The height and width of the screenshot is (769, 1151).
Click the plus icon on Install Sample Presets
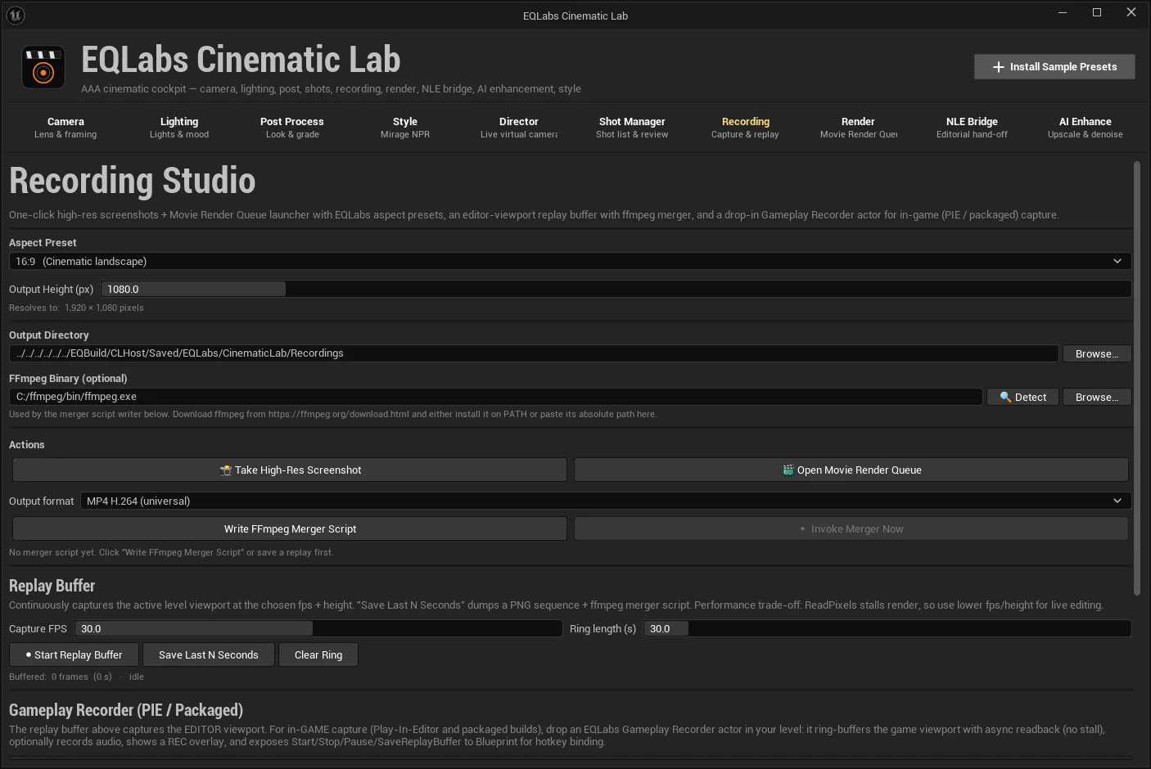998,67
